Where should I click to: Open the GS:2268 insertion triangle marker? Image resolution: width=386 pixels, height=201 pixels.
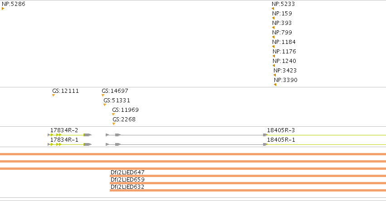114,124
